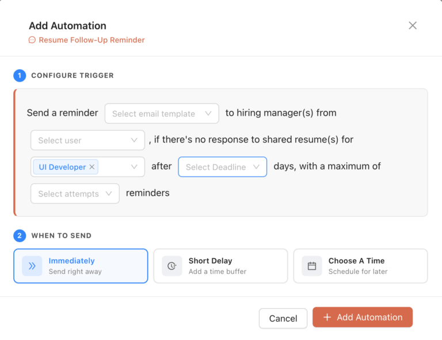Click the chevron in Select attempts field

click(x=109, y=193)
